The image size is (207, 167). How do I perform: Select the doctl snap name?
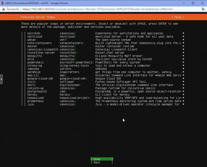[31, 85]
